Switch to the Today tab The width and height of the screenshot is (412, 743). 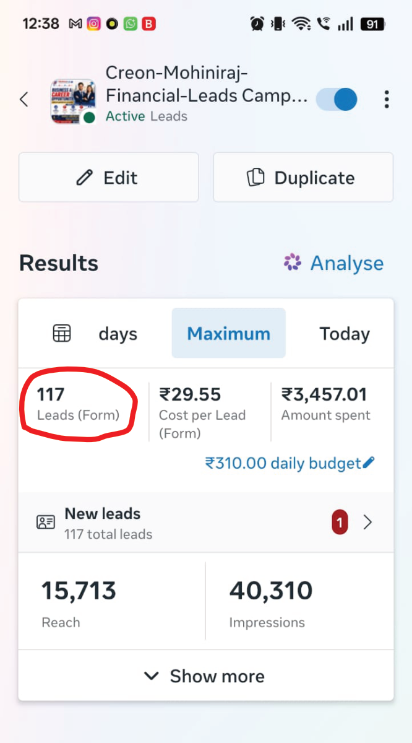[x=345, y=334]
